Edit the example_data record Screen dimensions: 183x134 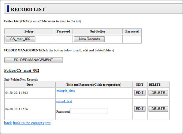coord(140,93)
